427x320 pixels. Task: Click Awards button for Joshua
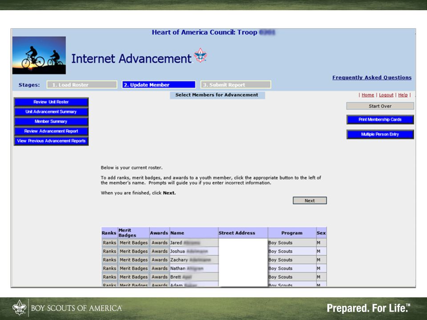(159, 251)
